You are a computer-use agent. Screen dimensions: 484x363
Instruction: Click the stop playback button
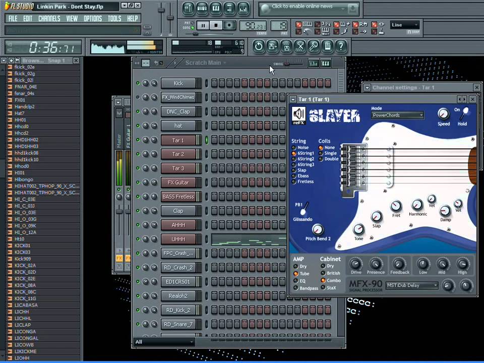point(216,25)
